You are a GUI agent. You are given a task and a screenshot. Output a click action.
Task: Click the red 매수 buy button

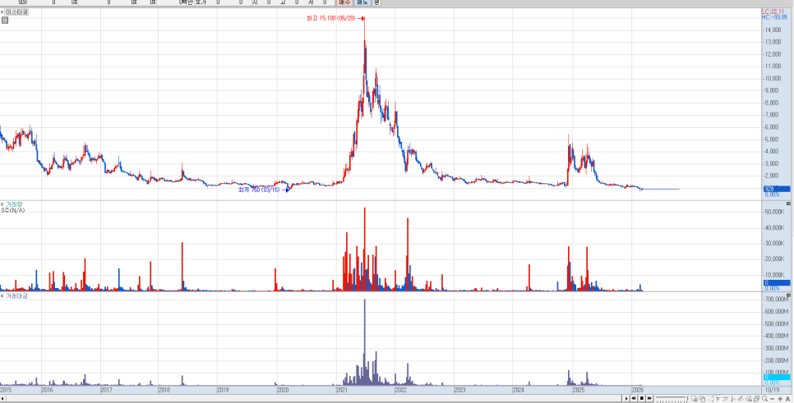click(344, 2)
